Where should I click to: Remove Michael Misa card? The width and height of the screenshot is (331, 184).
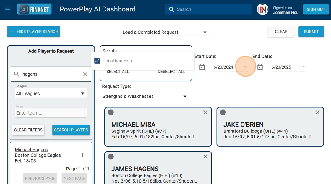[x=205, y=112]
